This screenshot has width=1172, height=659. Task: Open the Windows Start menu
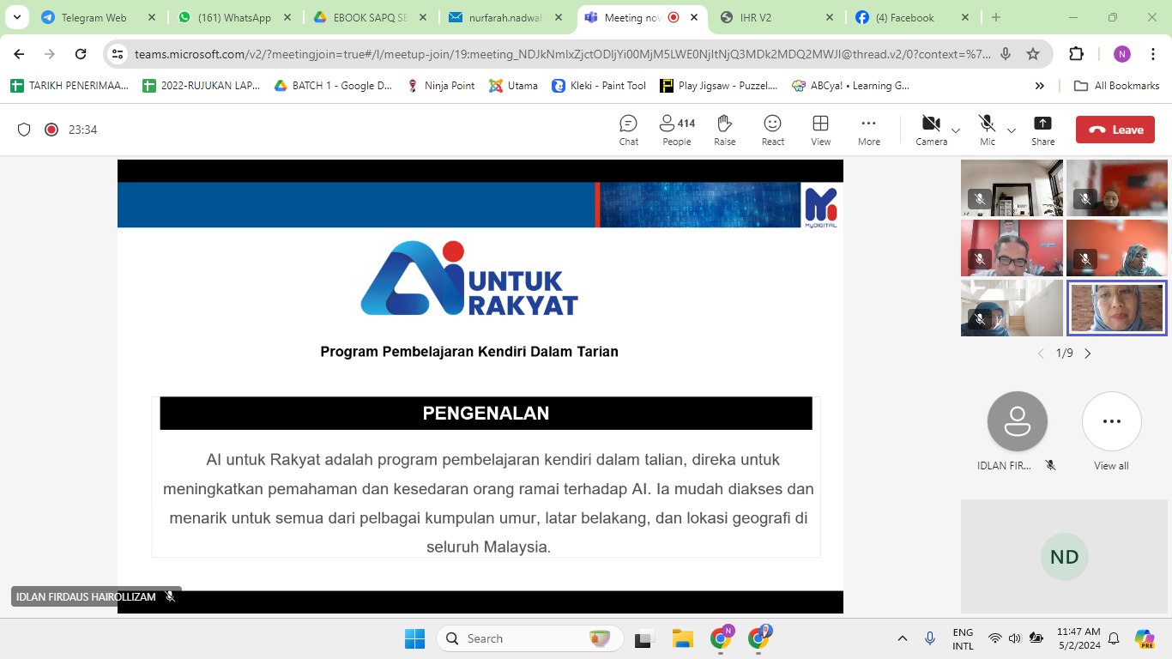pyautogui.click(x=414, y=638)
